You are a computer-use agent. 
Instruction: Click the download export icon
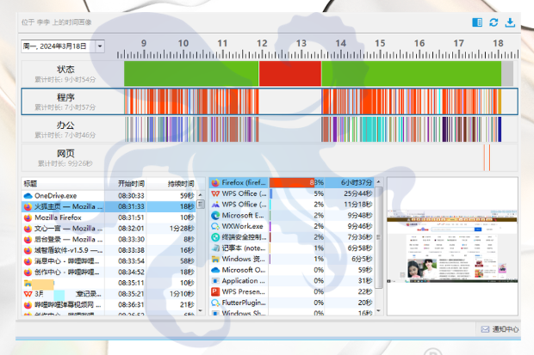pyautogui.click(x=510, y=22)
